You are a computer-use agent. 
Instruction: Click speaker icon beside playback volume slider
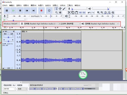coord(90,9)
